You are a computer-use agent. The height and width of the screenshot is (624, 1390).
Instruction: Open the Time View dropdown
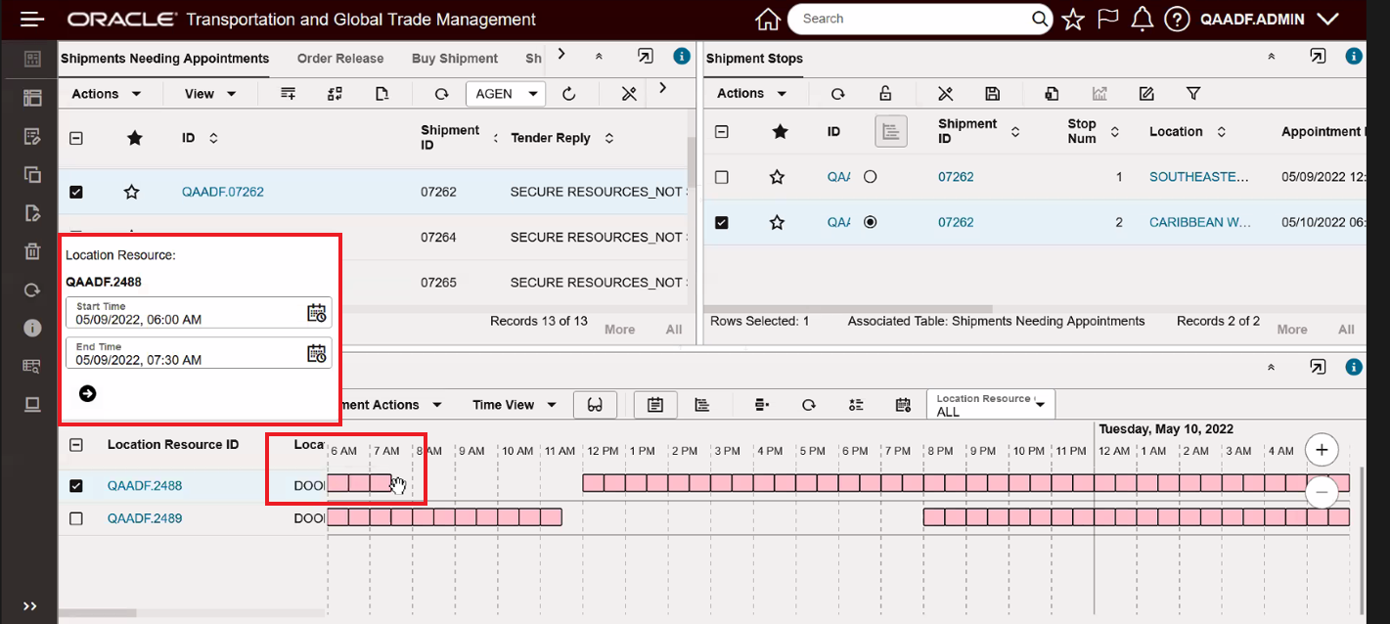(x=515, y=405)
